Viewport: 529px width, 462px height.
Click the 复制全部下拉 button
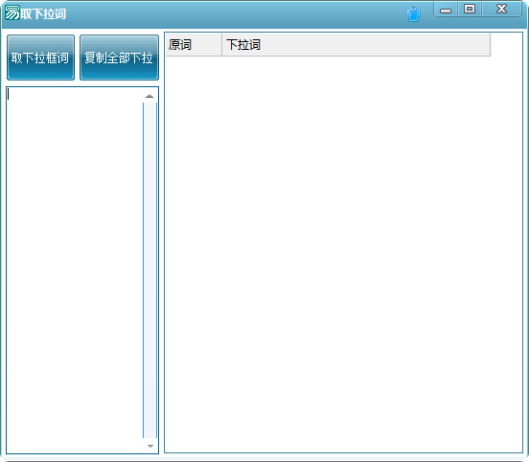tap(119, 58)
